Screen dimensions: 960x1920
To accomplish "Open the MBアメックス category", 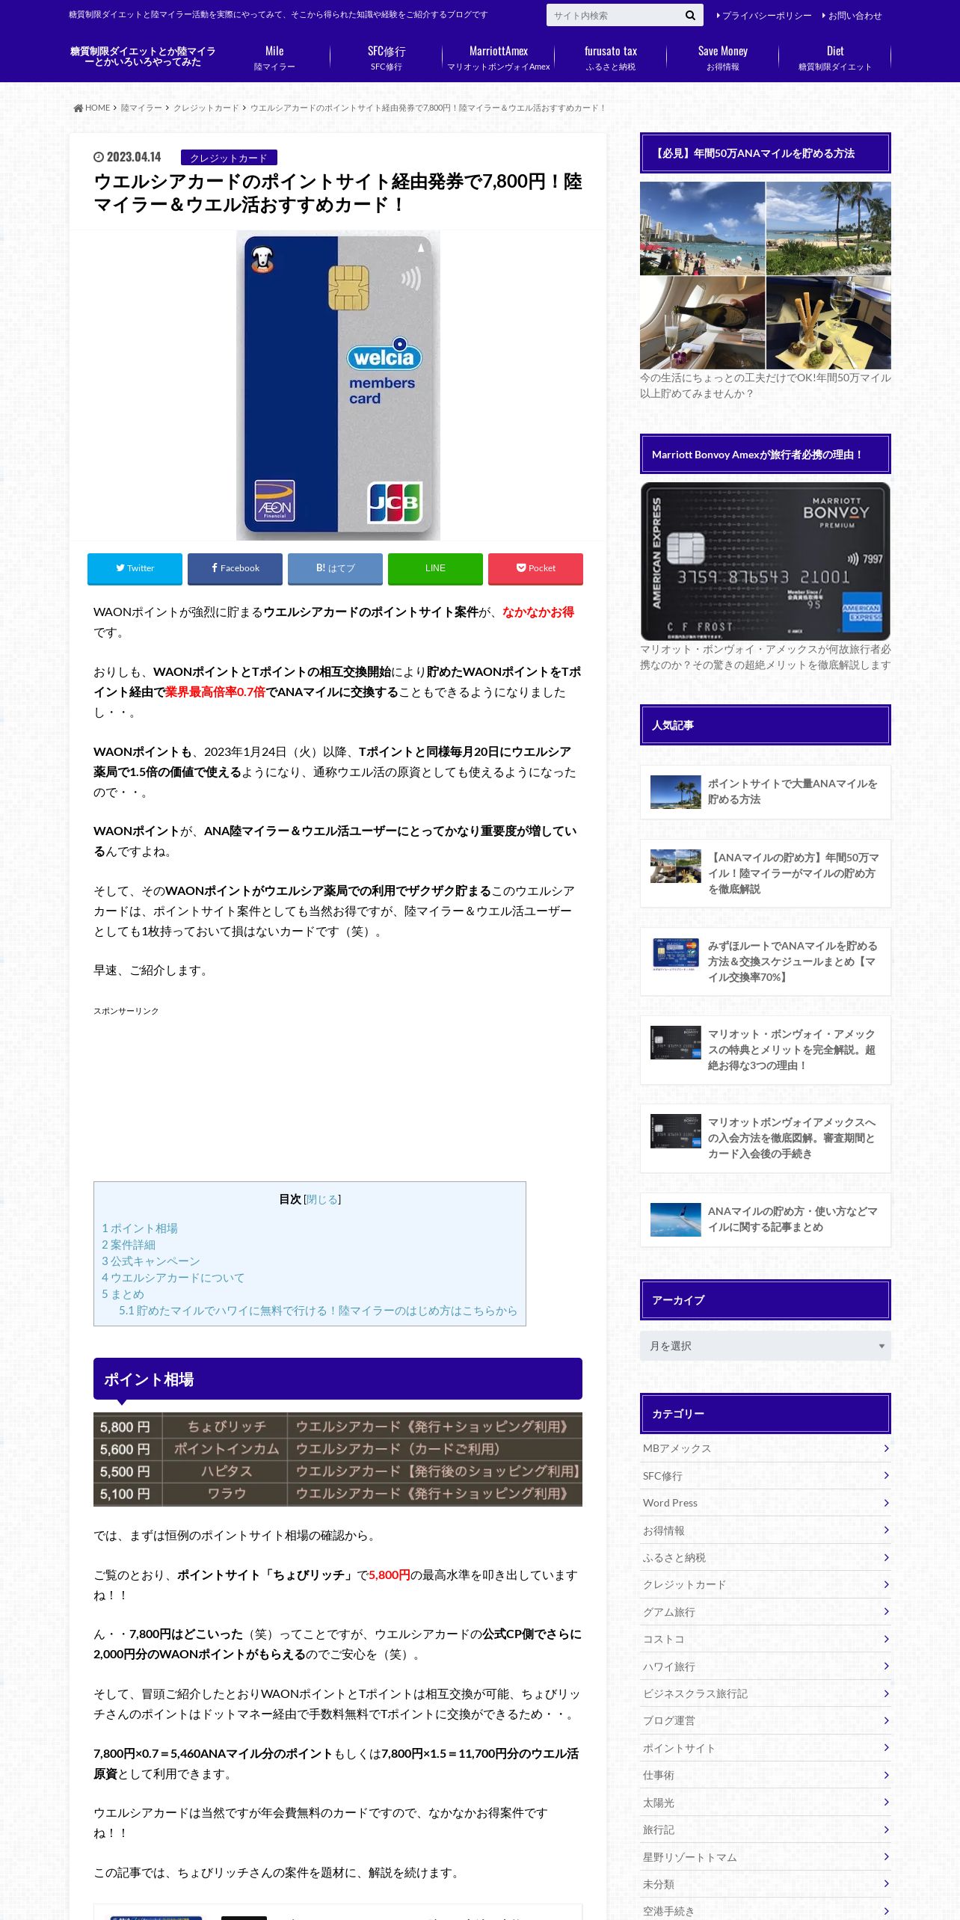I will (766, 1449).
